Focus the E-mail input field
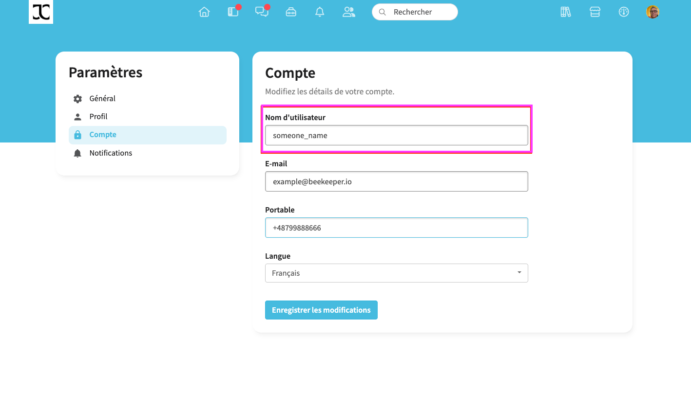Viewport: 691px width, 408px height. coord(397,181)
